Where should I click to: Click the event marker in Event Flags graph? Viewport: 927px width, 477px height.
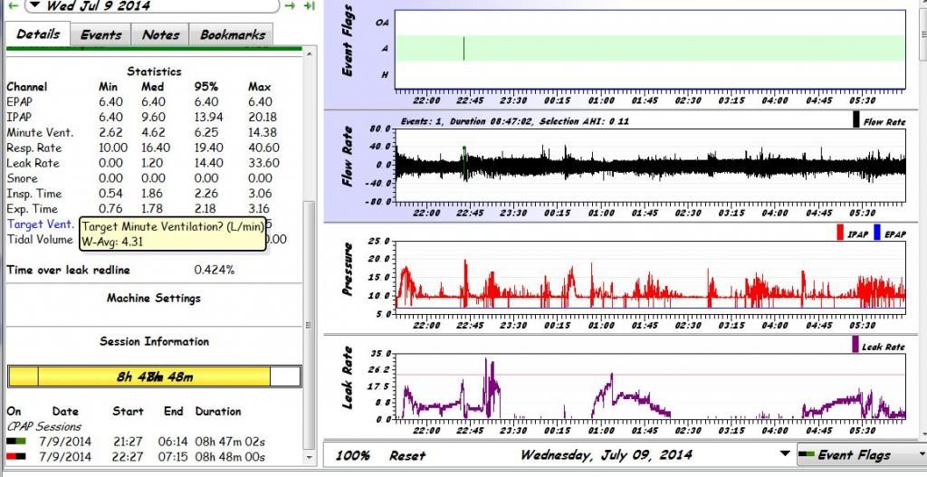(x=463, y=48)
